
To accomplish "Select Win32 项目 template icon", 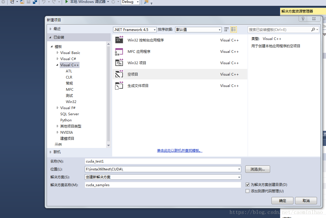I will [x=119, y=63].
